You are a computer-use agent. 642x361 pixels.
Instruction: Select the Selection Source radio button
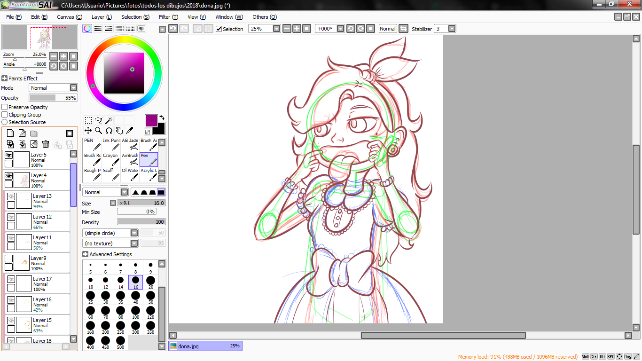5,122
